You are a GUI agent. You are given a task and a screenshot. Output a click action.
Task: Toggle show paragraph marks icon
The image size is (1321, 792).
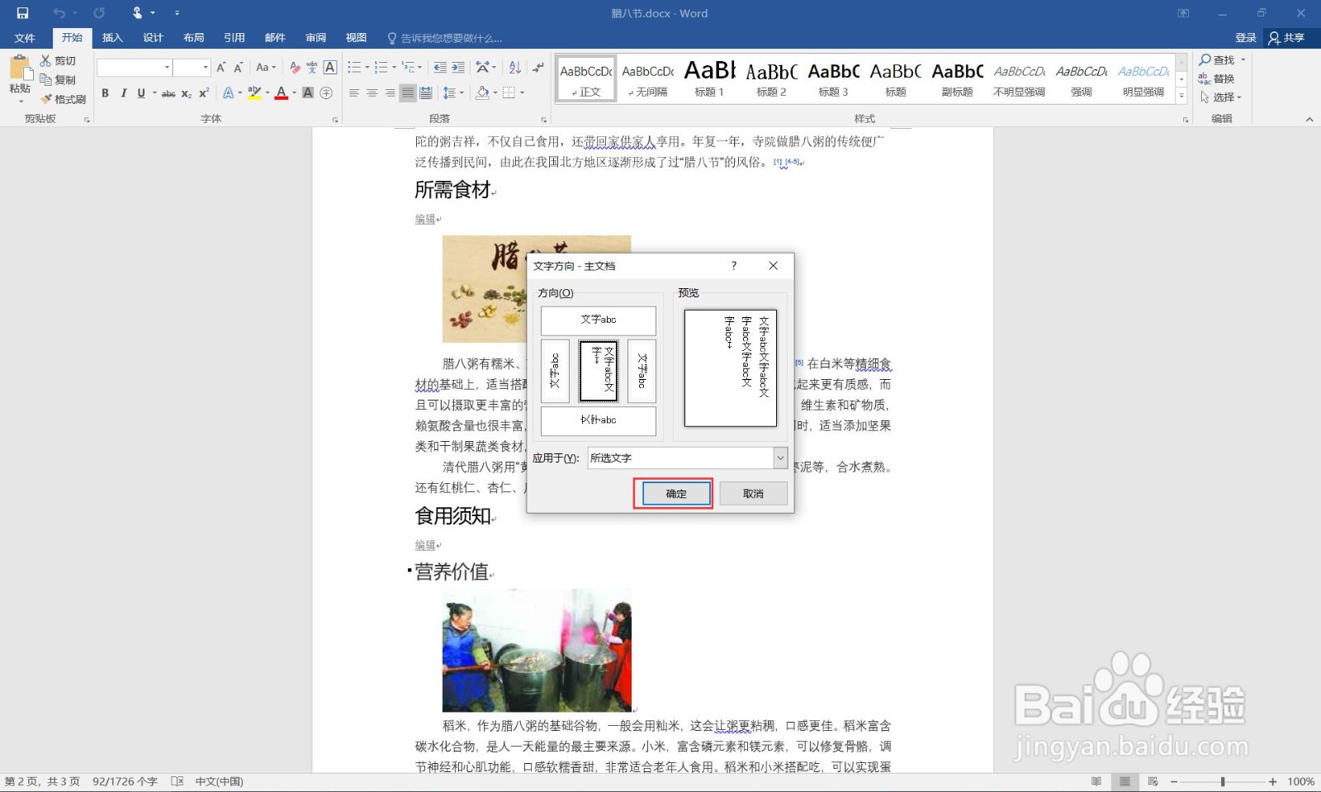point(537,68)
